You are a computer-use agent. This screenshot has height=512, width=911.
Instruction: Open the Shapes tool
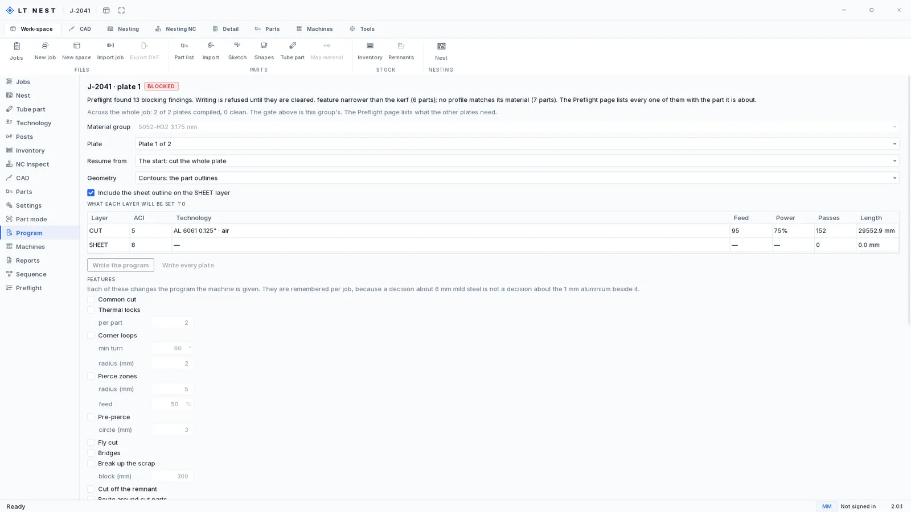pos(264,51)
